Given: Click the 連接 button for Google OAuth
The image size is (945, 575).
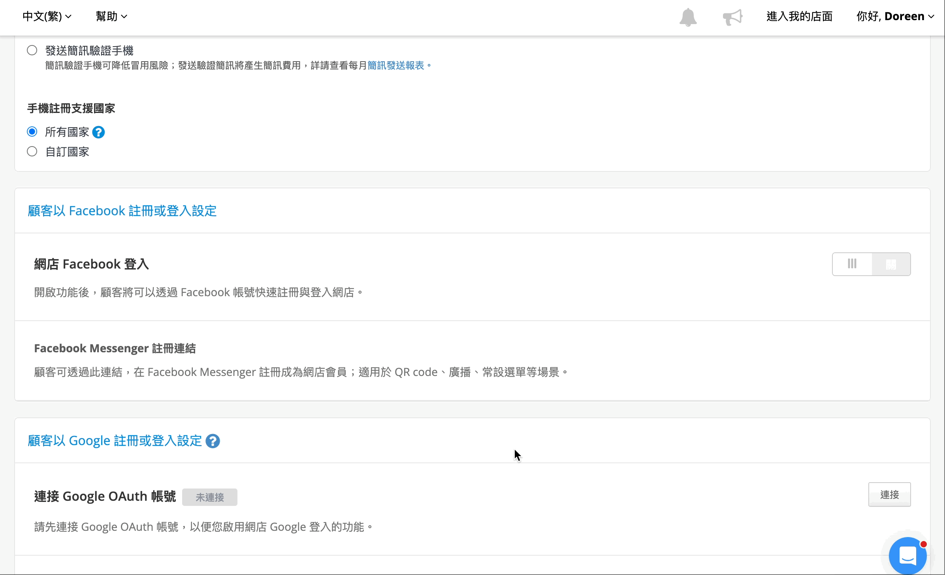Looking at the screenshot, I should click(889, 494).
